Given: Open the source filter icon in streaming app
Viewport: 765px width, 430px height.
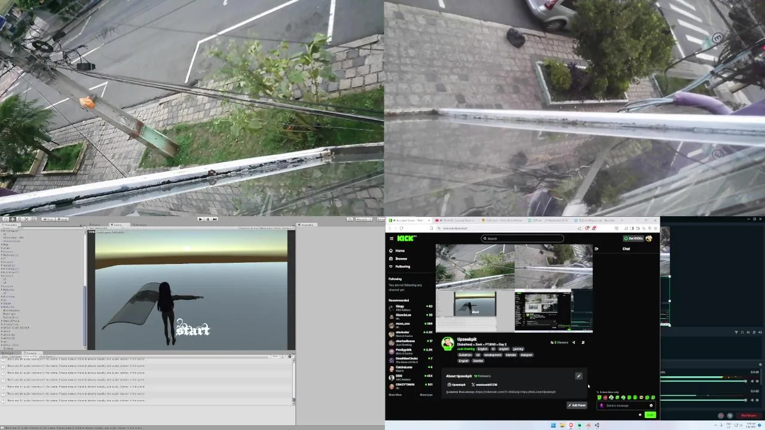Looking at the screenshot, I should tap(736, 332).
